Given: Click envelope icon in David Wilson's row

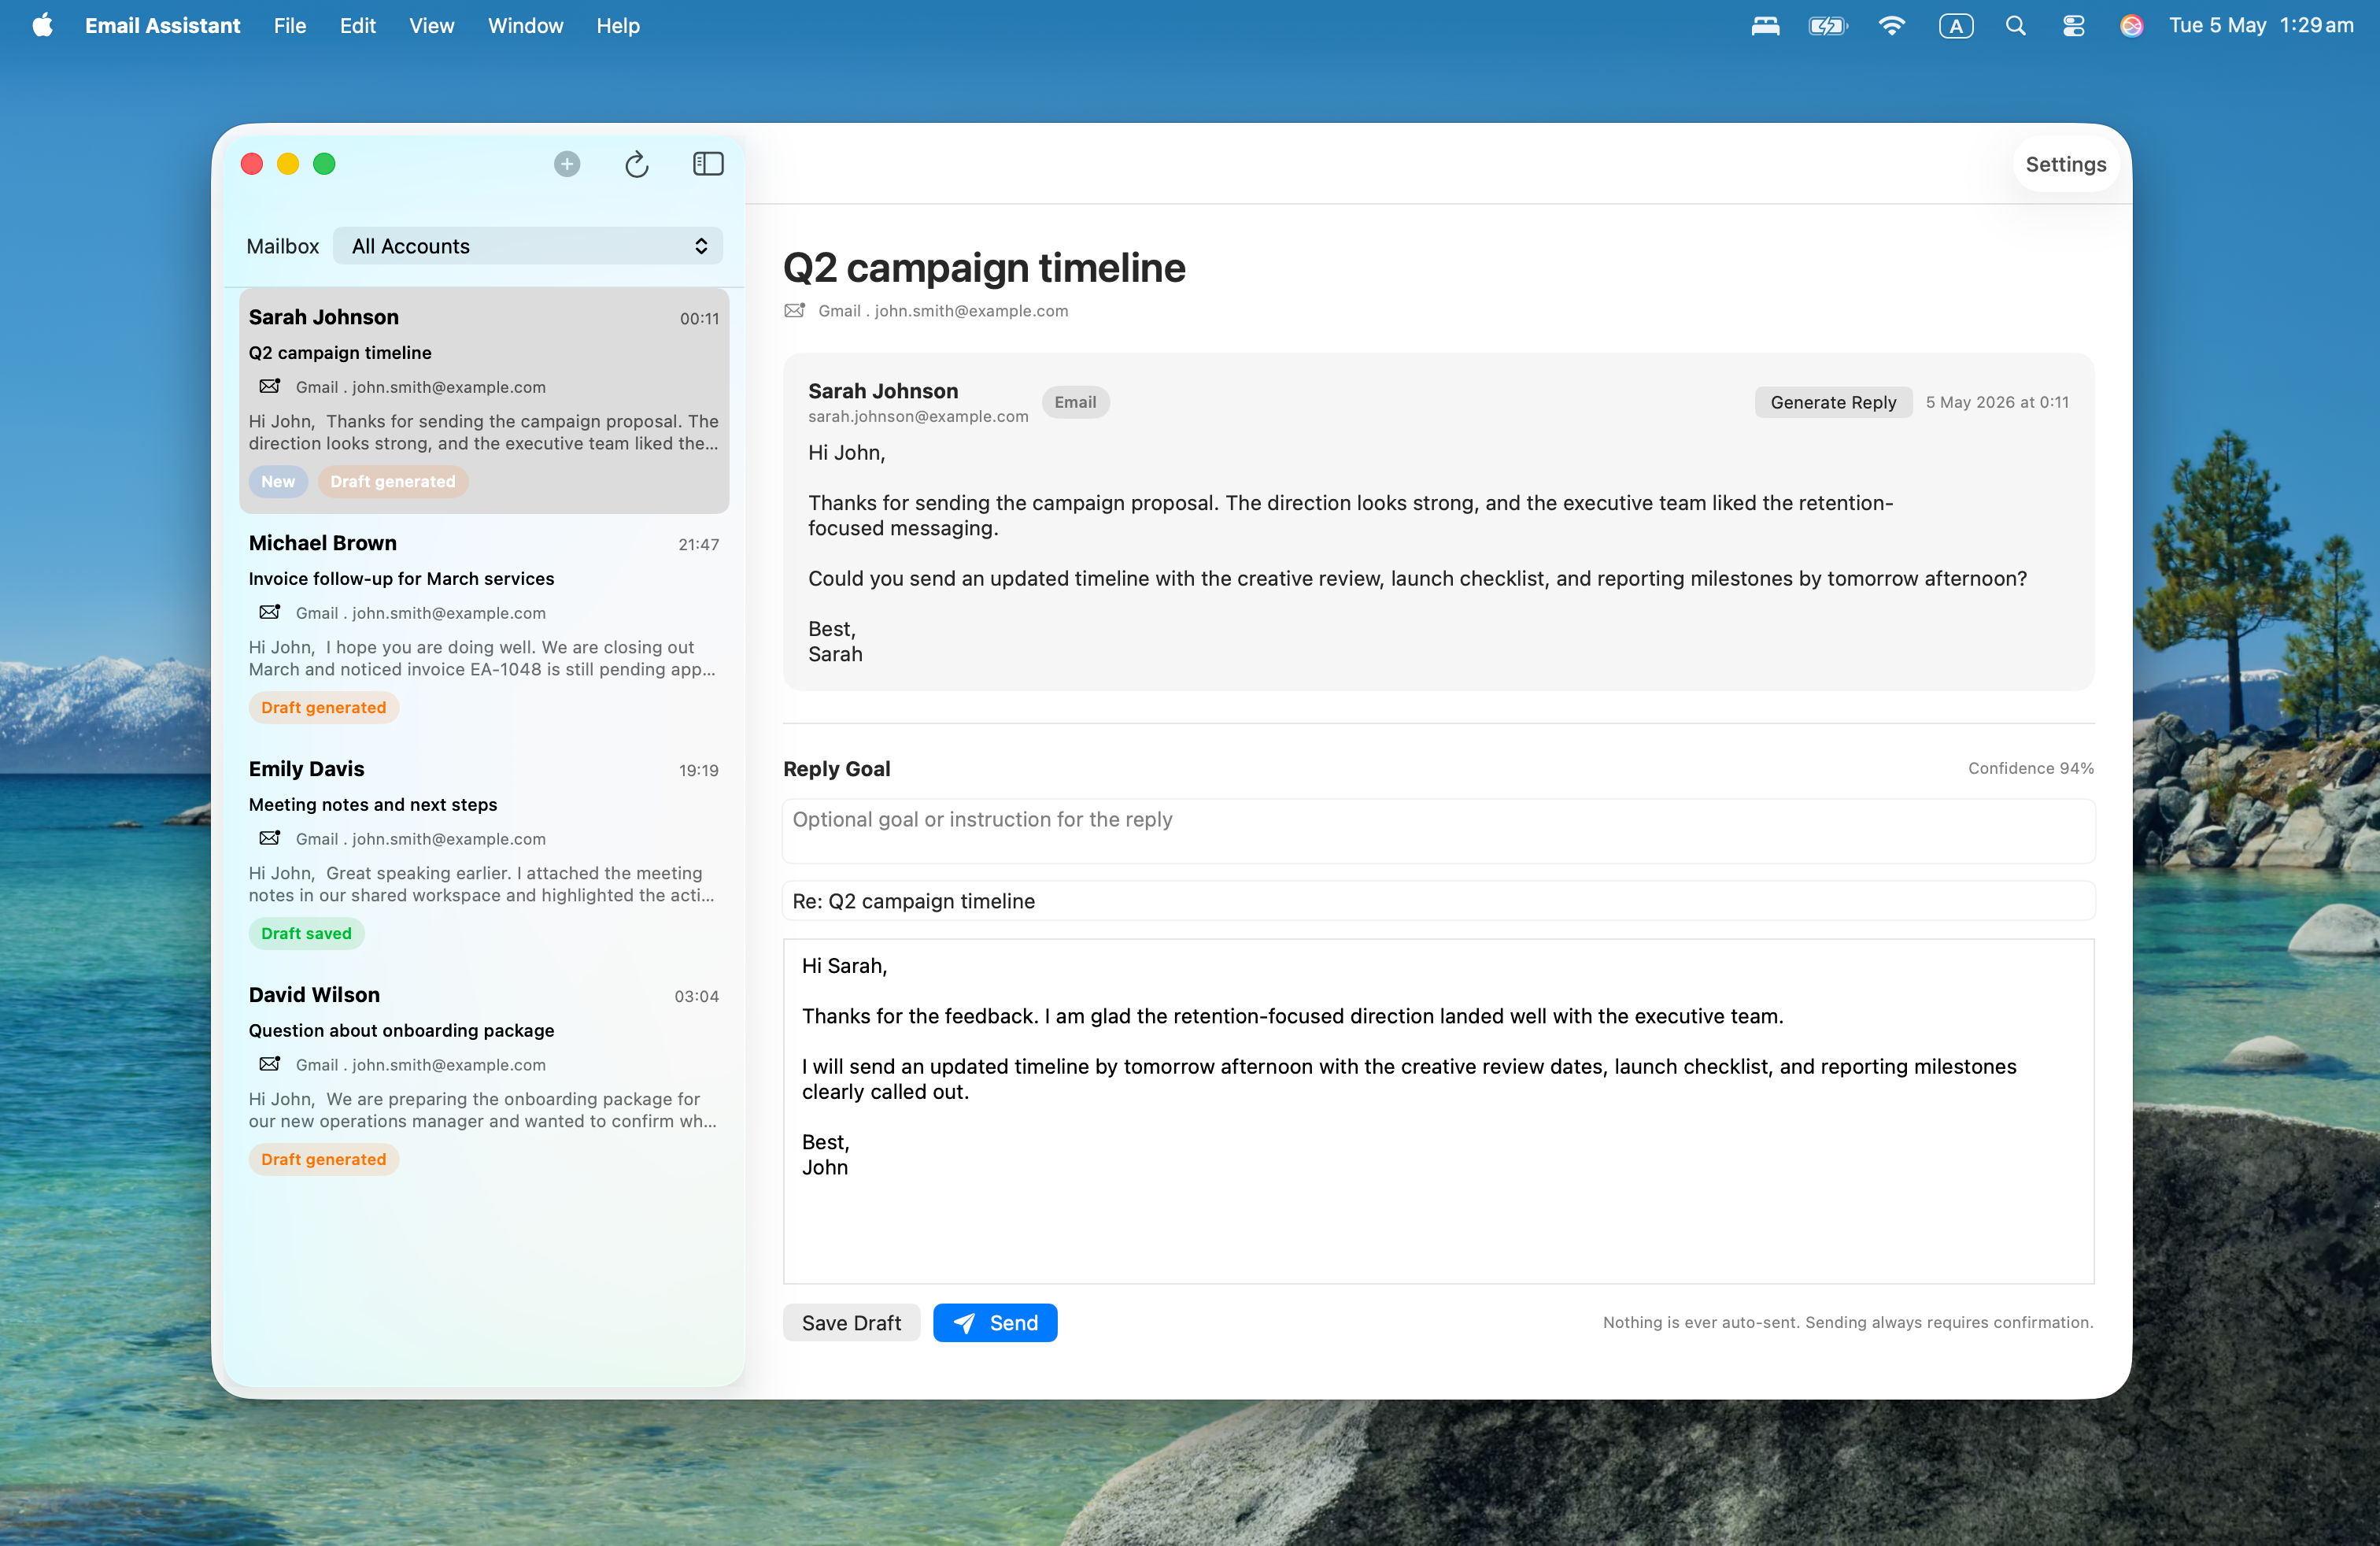Looking at the screenshot, I should 270,1064.
